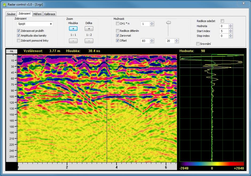The width and height of the screenshot is (251, 176).
Task: Increase Hodnota value with up arrow
Action: coord(231,25)
